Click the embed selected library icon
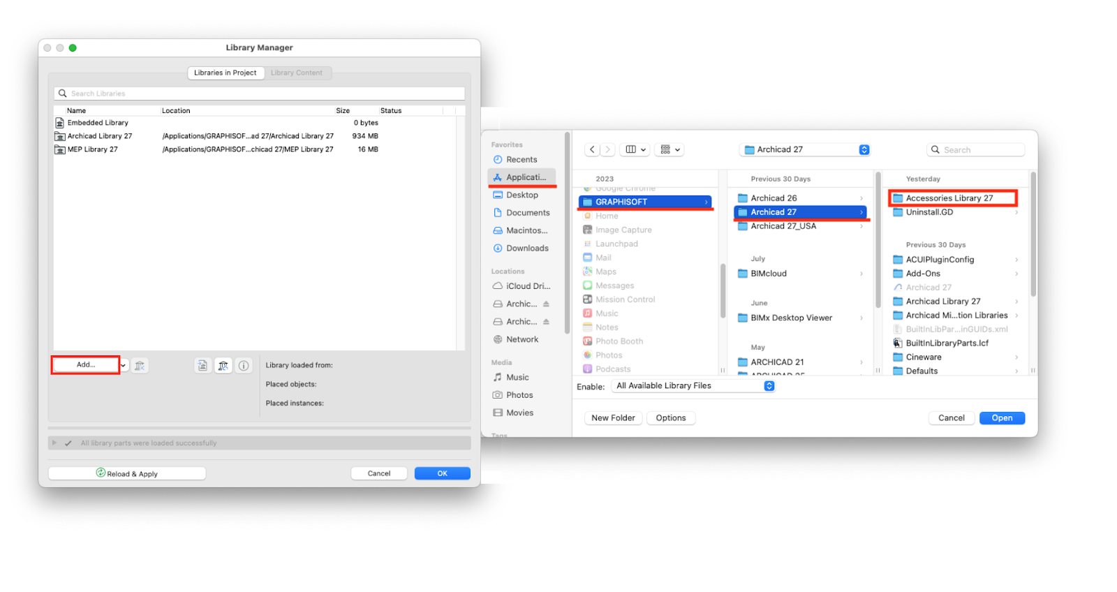 (202, 365)
